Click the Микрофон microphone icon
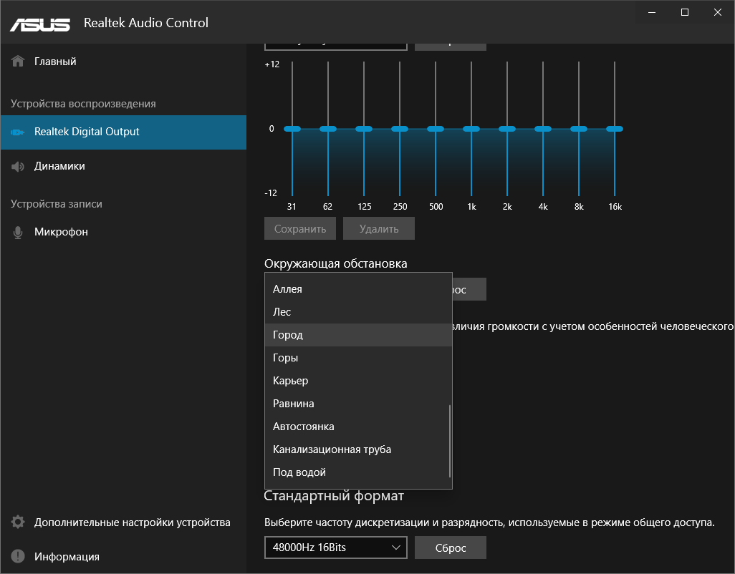This screenshot has width=735, height=574. tap(17, 231)
